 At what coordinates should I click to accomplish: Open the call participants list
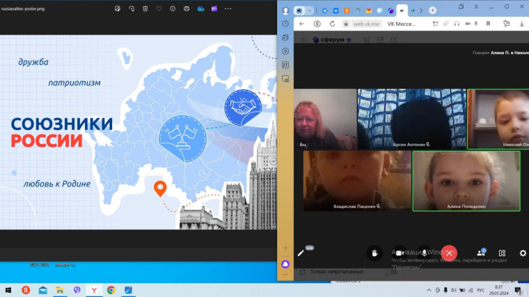[x=481, y=253]
